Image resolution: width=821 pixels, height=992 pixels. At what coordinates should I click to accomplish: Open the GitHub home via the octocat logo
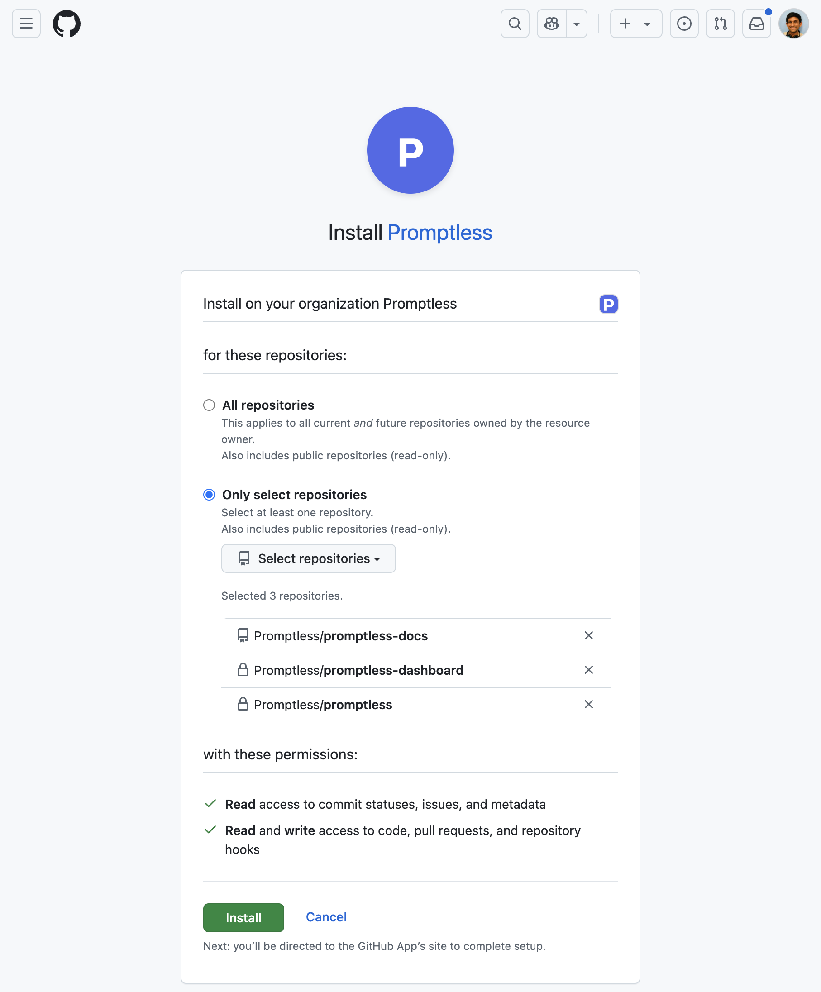(67, 24)
